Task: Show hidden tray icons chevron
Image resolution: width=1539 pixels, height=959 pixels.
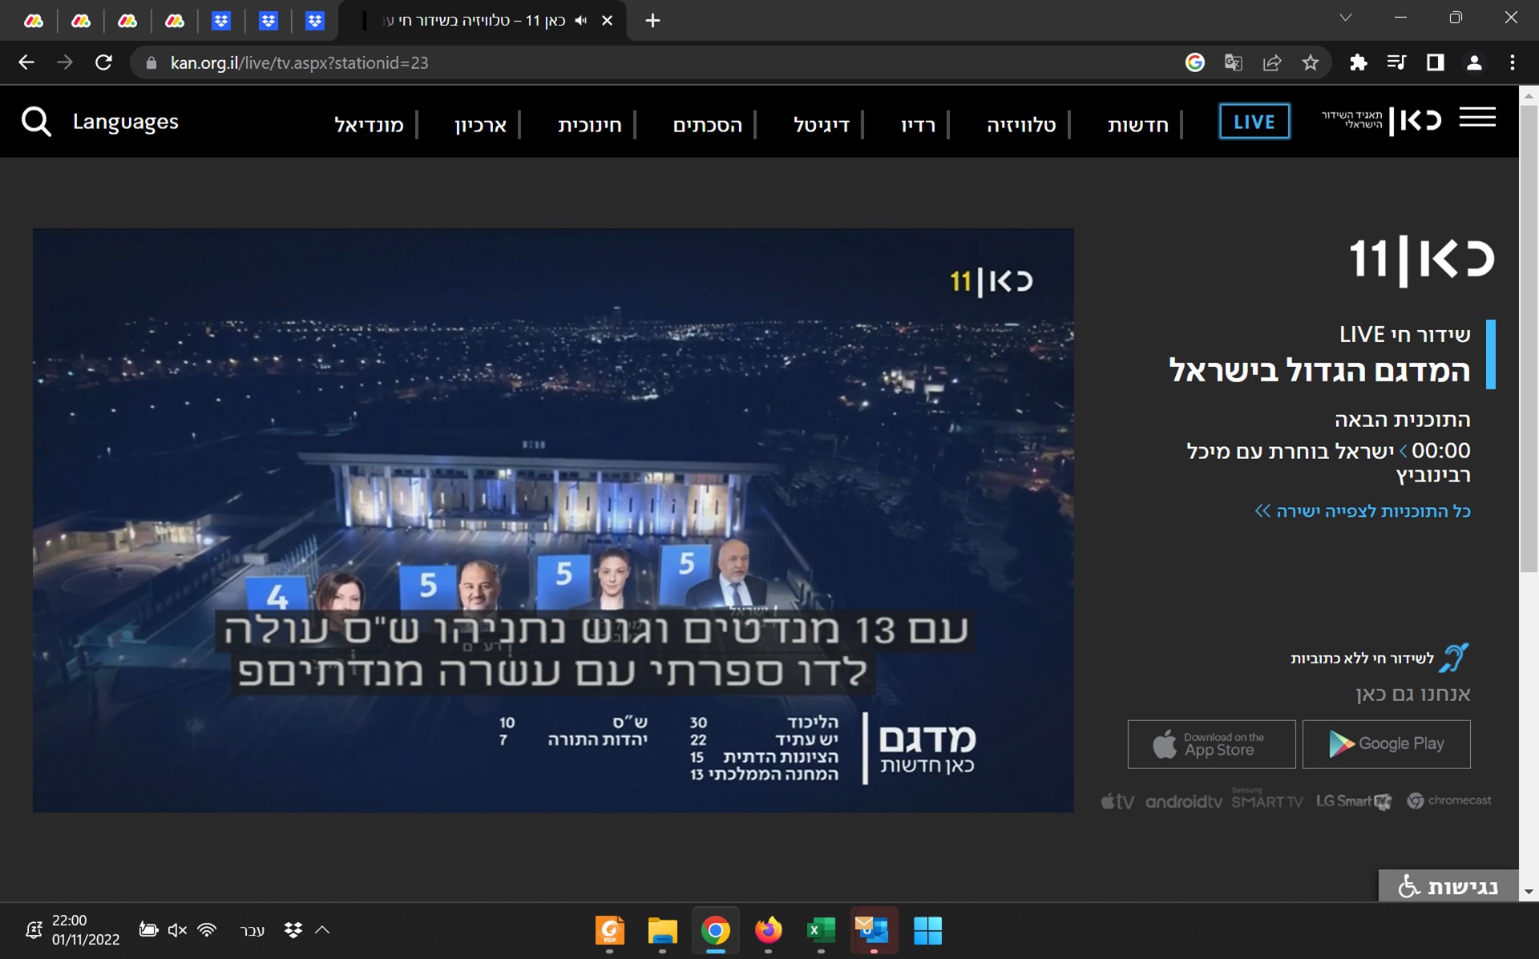Action: [322, 930]
